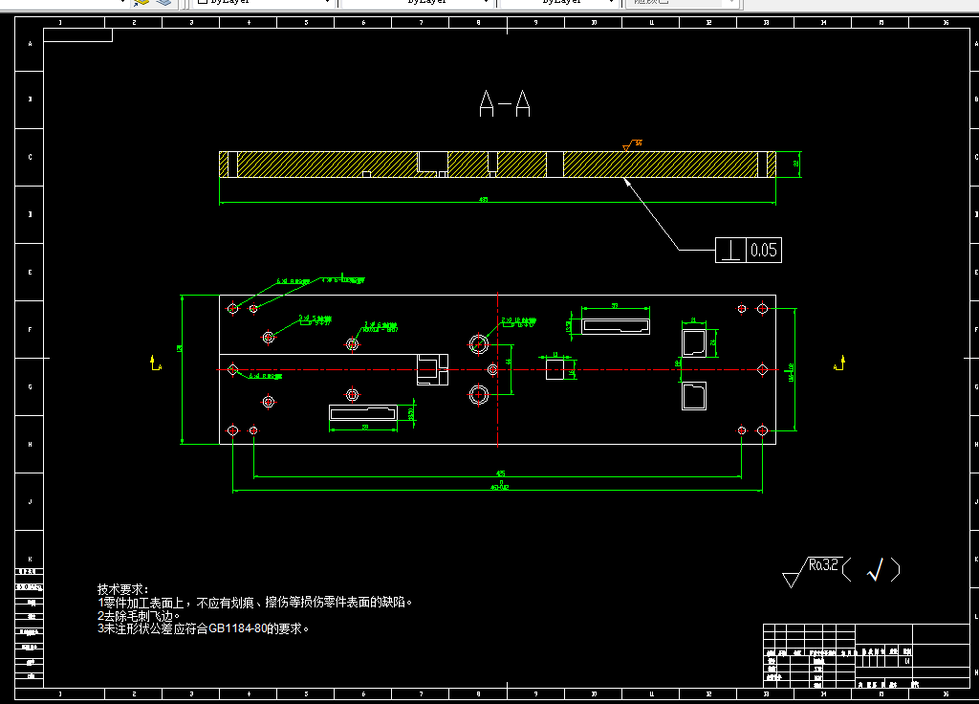Pick the small square cutout on horizontal centerline

coord(555,369)
